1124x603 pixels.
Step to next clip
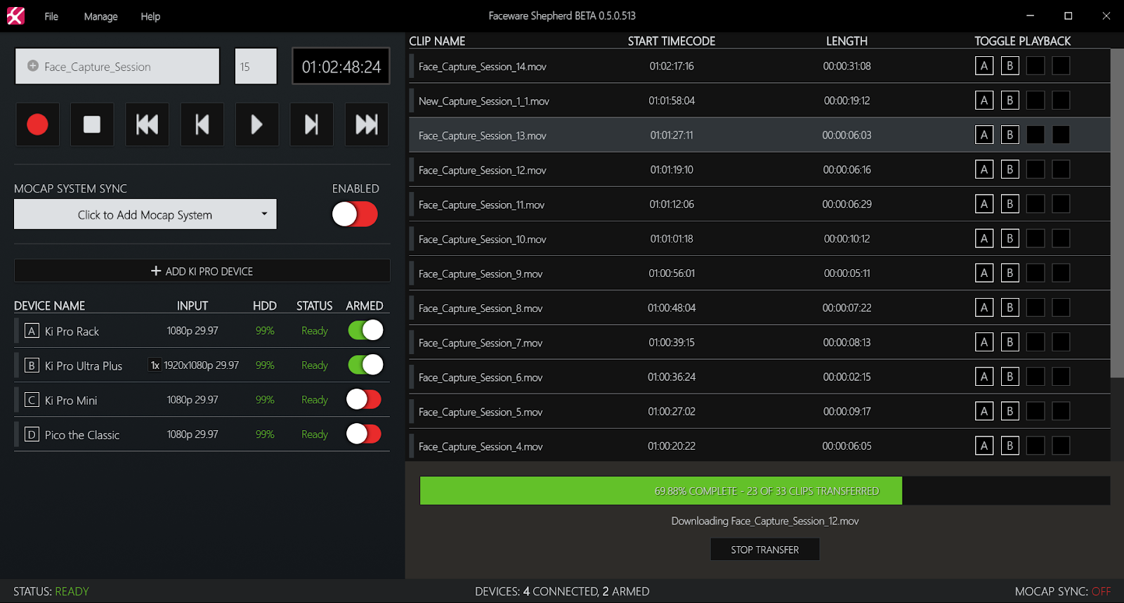(x=312, y=124)
